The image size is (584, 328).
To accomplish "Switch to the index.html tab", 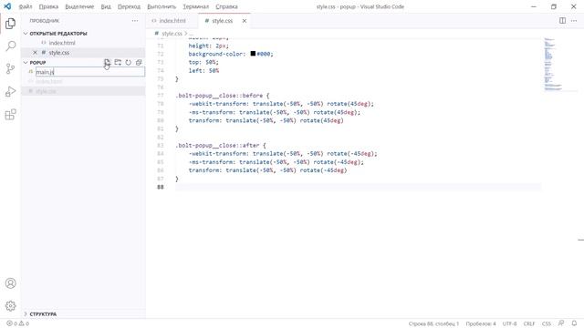I will tap(172, 21).
